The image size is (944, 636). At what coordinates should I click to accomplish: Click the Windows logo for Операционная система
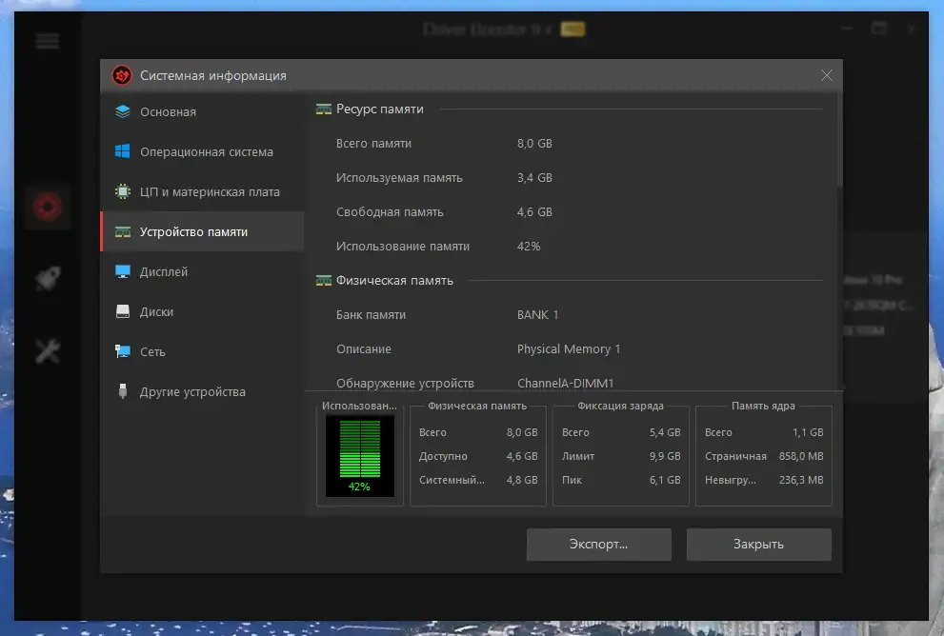[x=123, y=151]
